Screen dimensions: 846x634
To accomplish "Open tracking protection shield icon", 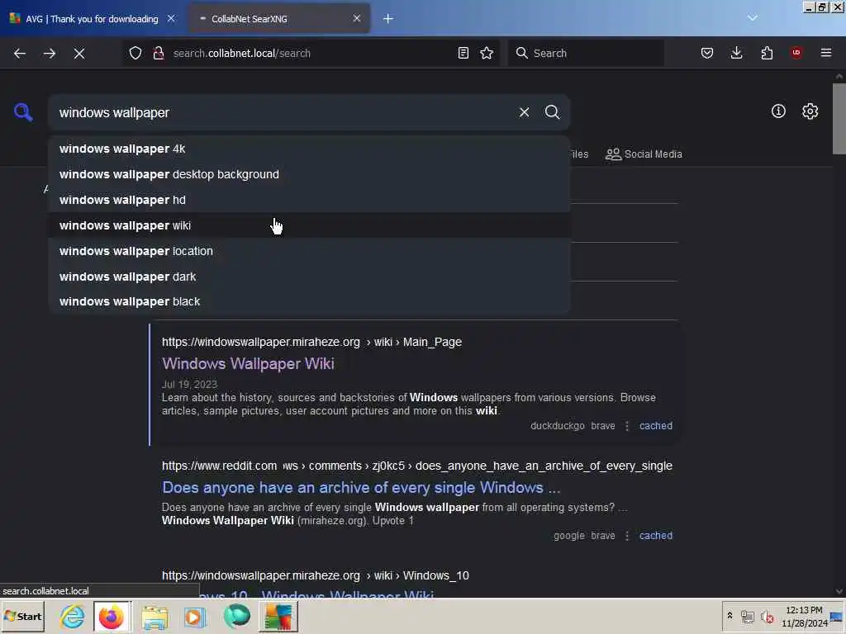I will coord(135,53).
